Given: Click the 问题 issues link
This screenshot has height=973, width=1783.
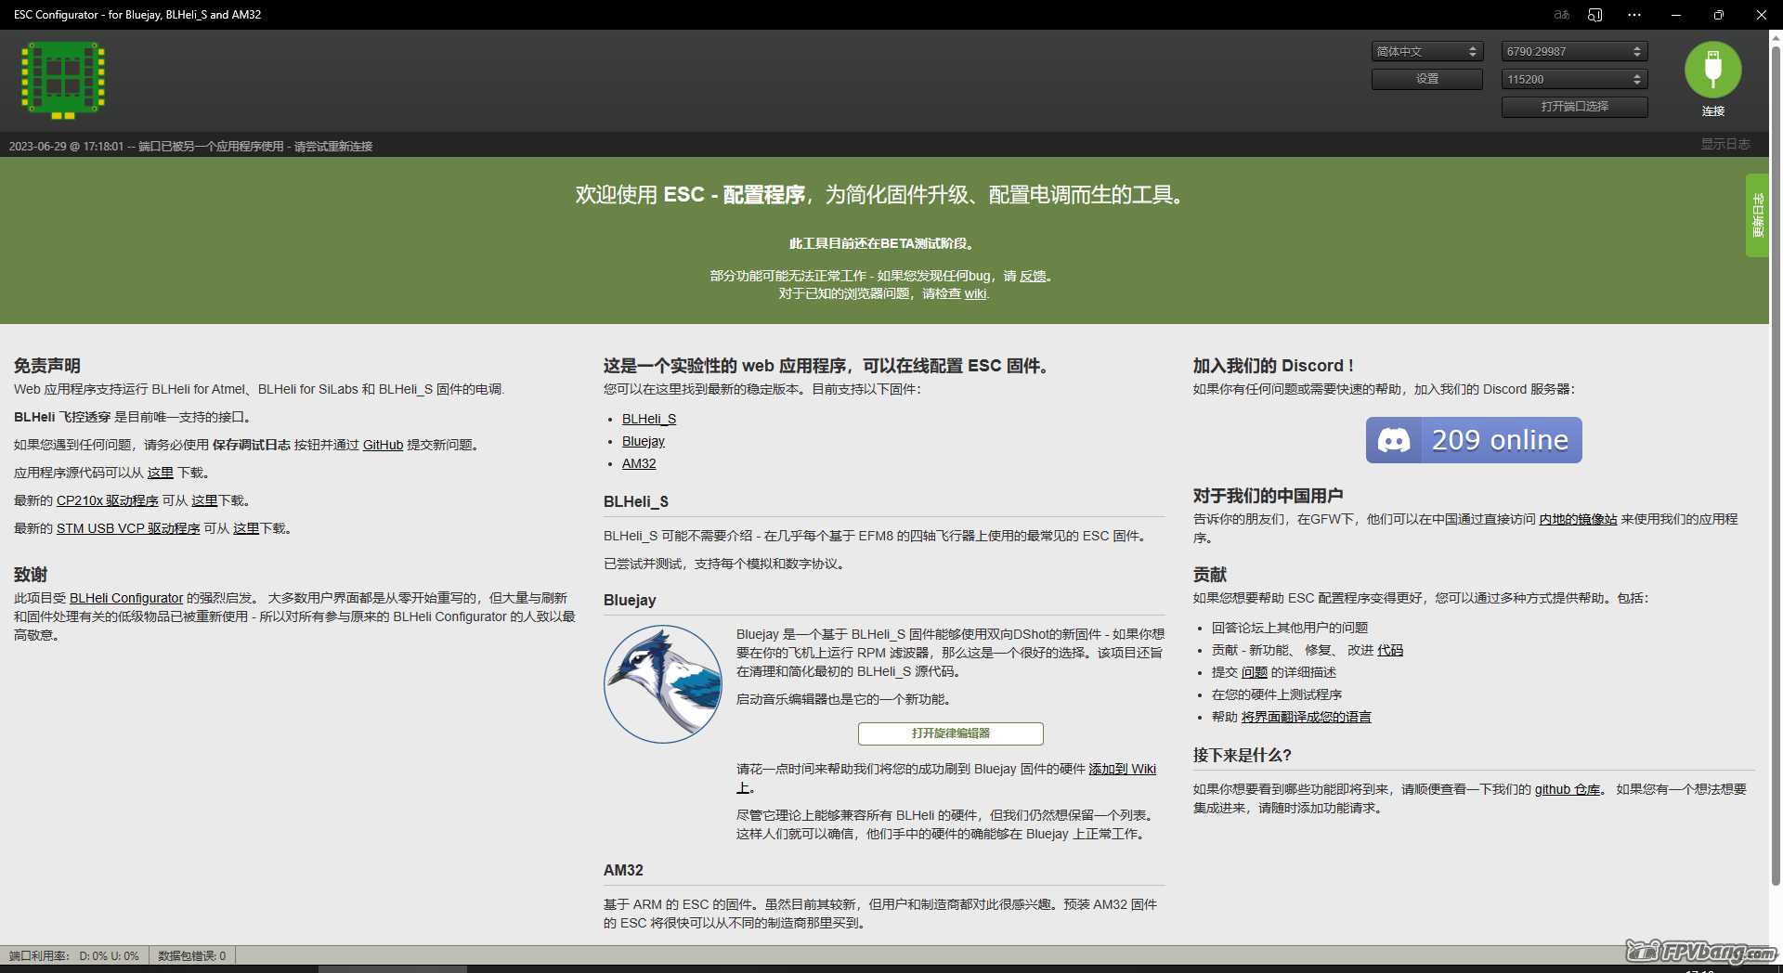Looking at the screenshot, I should click(1255, 672).
